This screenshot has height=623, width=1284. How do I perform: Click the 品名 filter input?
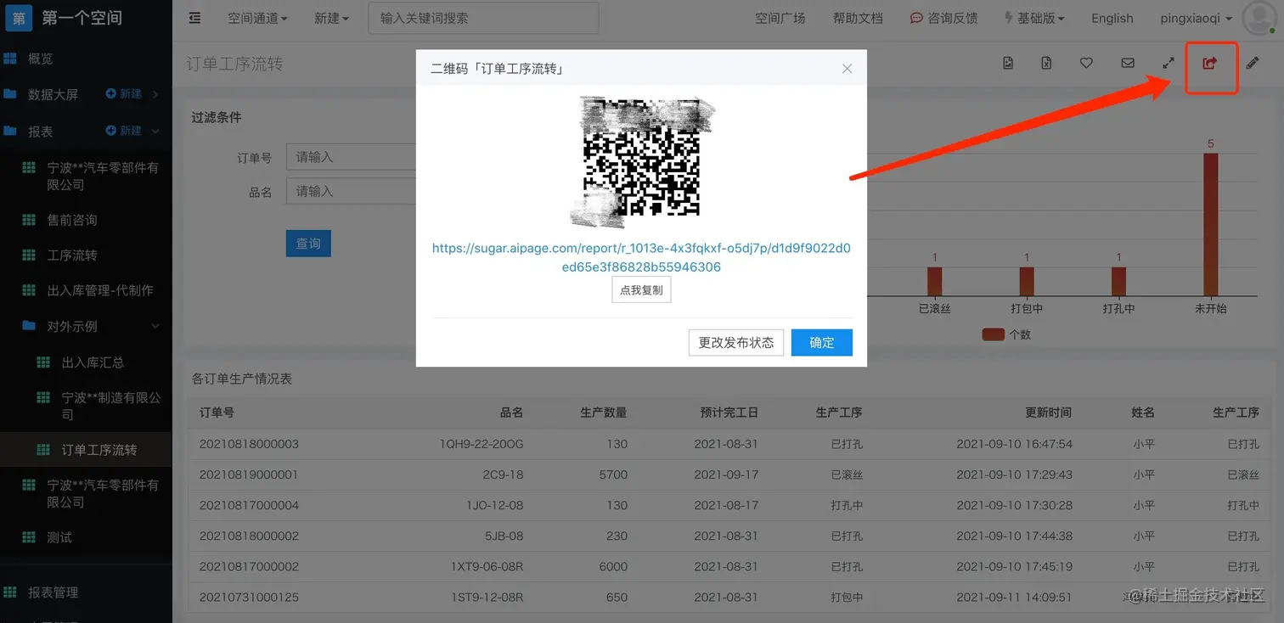[351, 192]
